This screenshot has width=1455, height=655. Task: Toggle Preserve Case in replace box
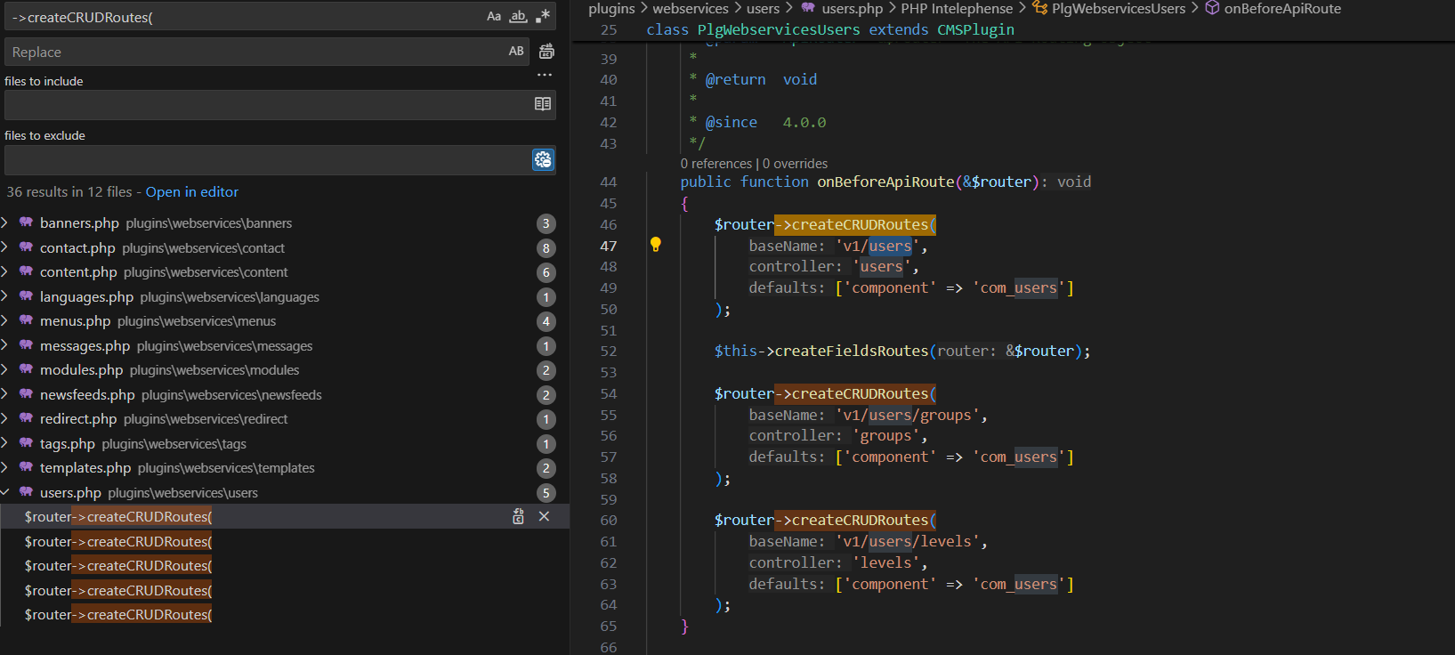click(x=516, y=52)
